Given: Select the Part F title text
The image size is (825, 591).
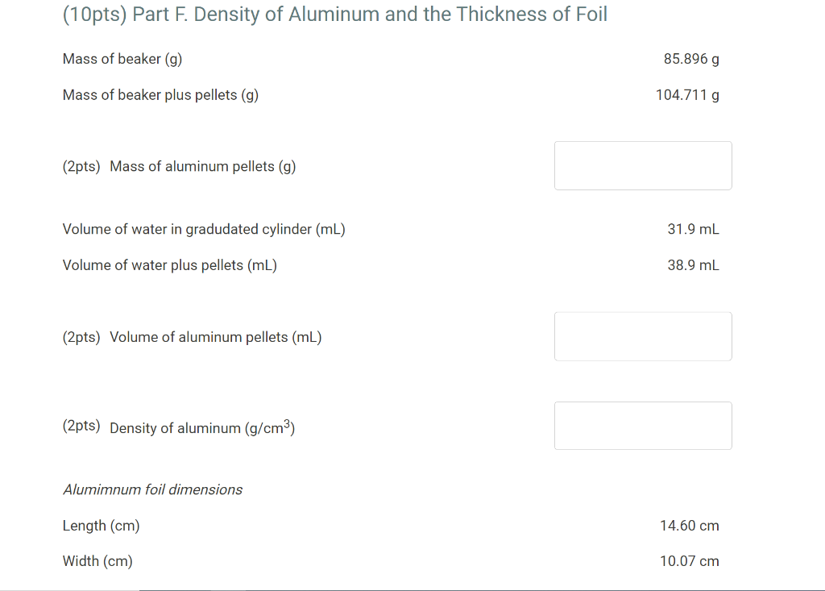Looking at the screenshot, I should tap(334, 14).
